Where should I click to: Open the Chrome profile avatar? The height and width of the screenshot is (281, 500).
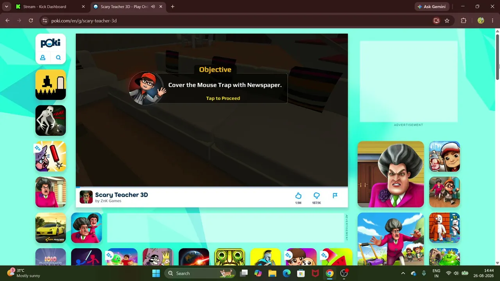[481, 21]
